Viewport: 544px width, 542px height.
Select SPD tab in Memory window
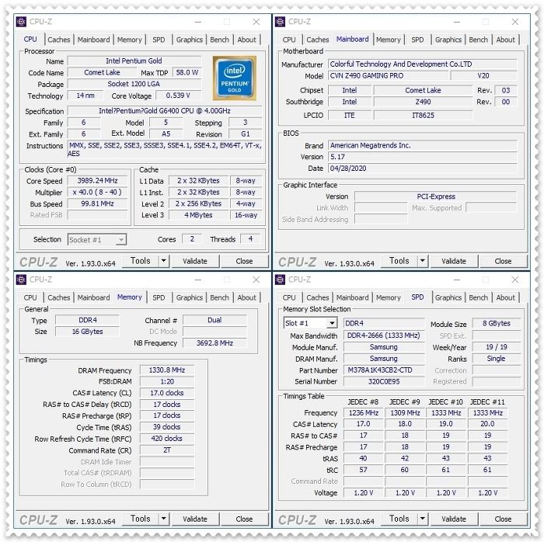coord(159,297)
